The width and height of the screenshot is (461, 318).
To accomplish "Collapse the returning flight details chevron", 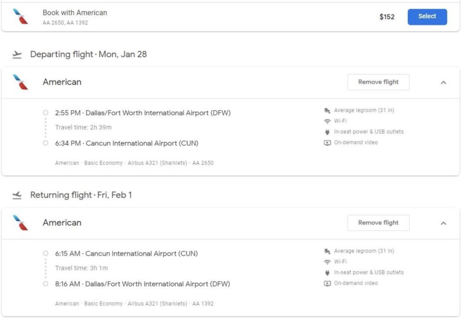I will click(443, 223).
